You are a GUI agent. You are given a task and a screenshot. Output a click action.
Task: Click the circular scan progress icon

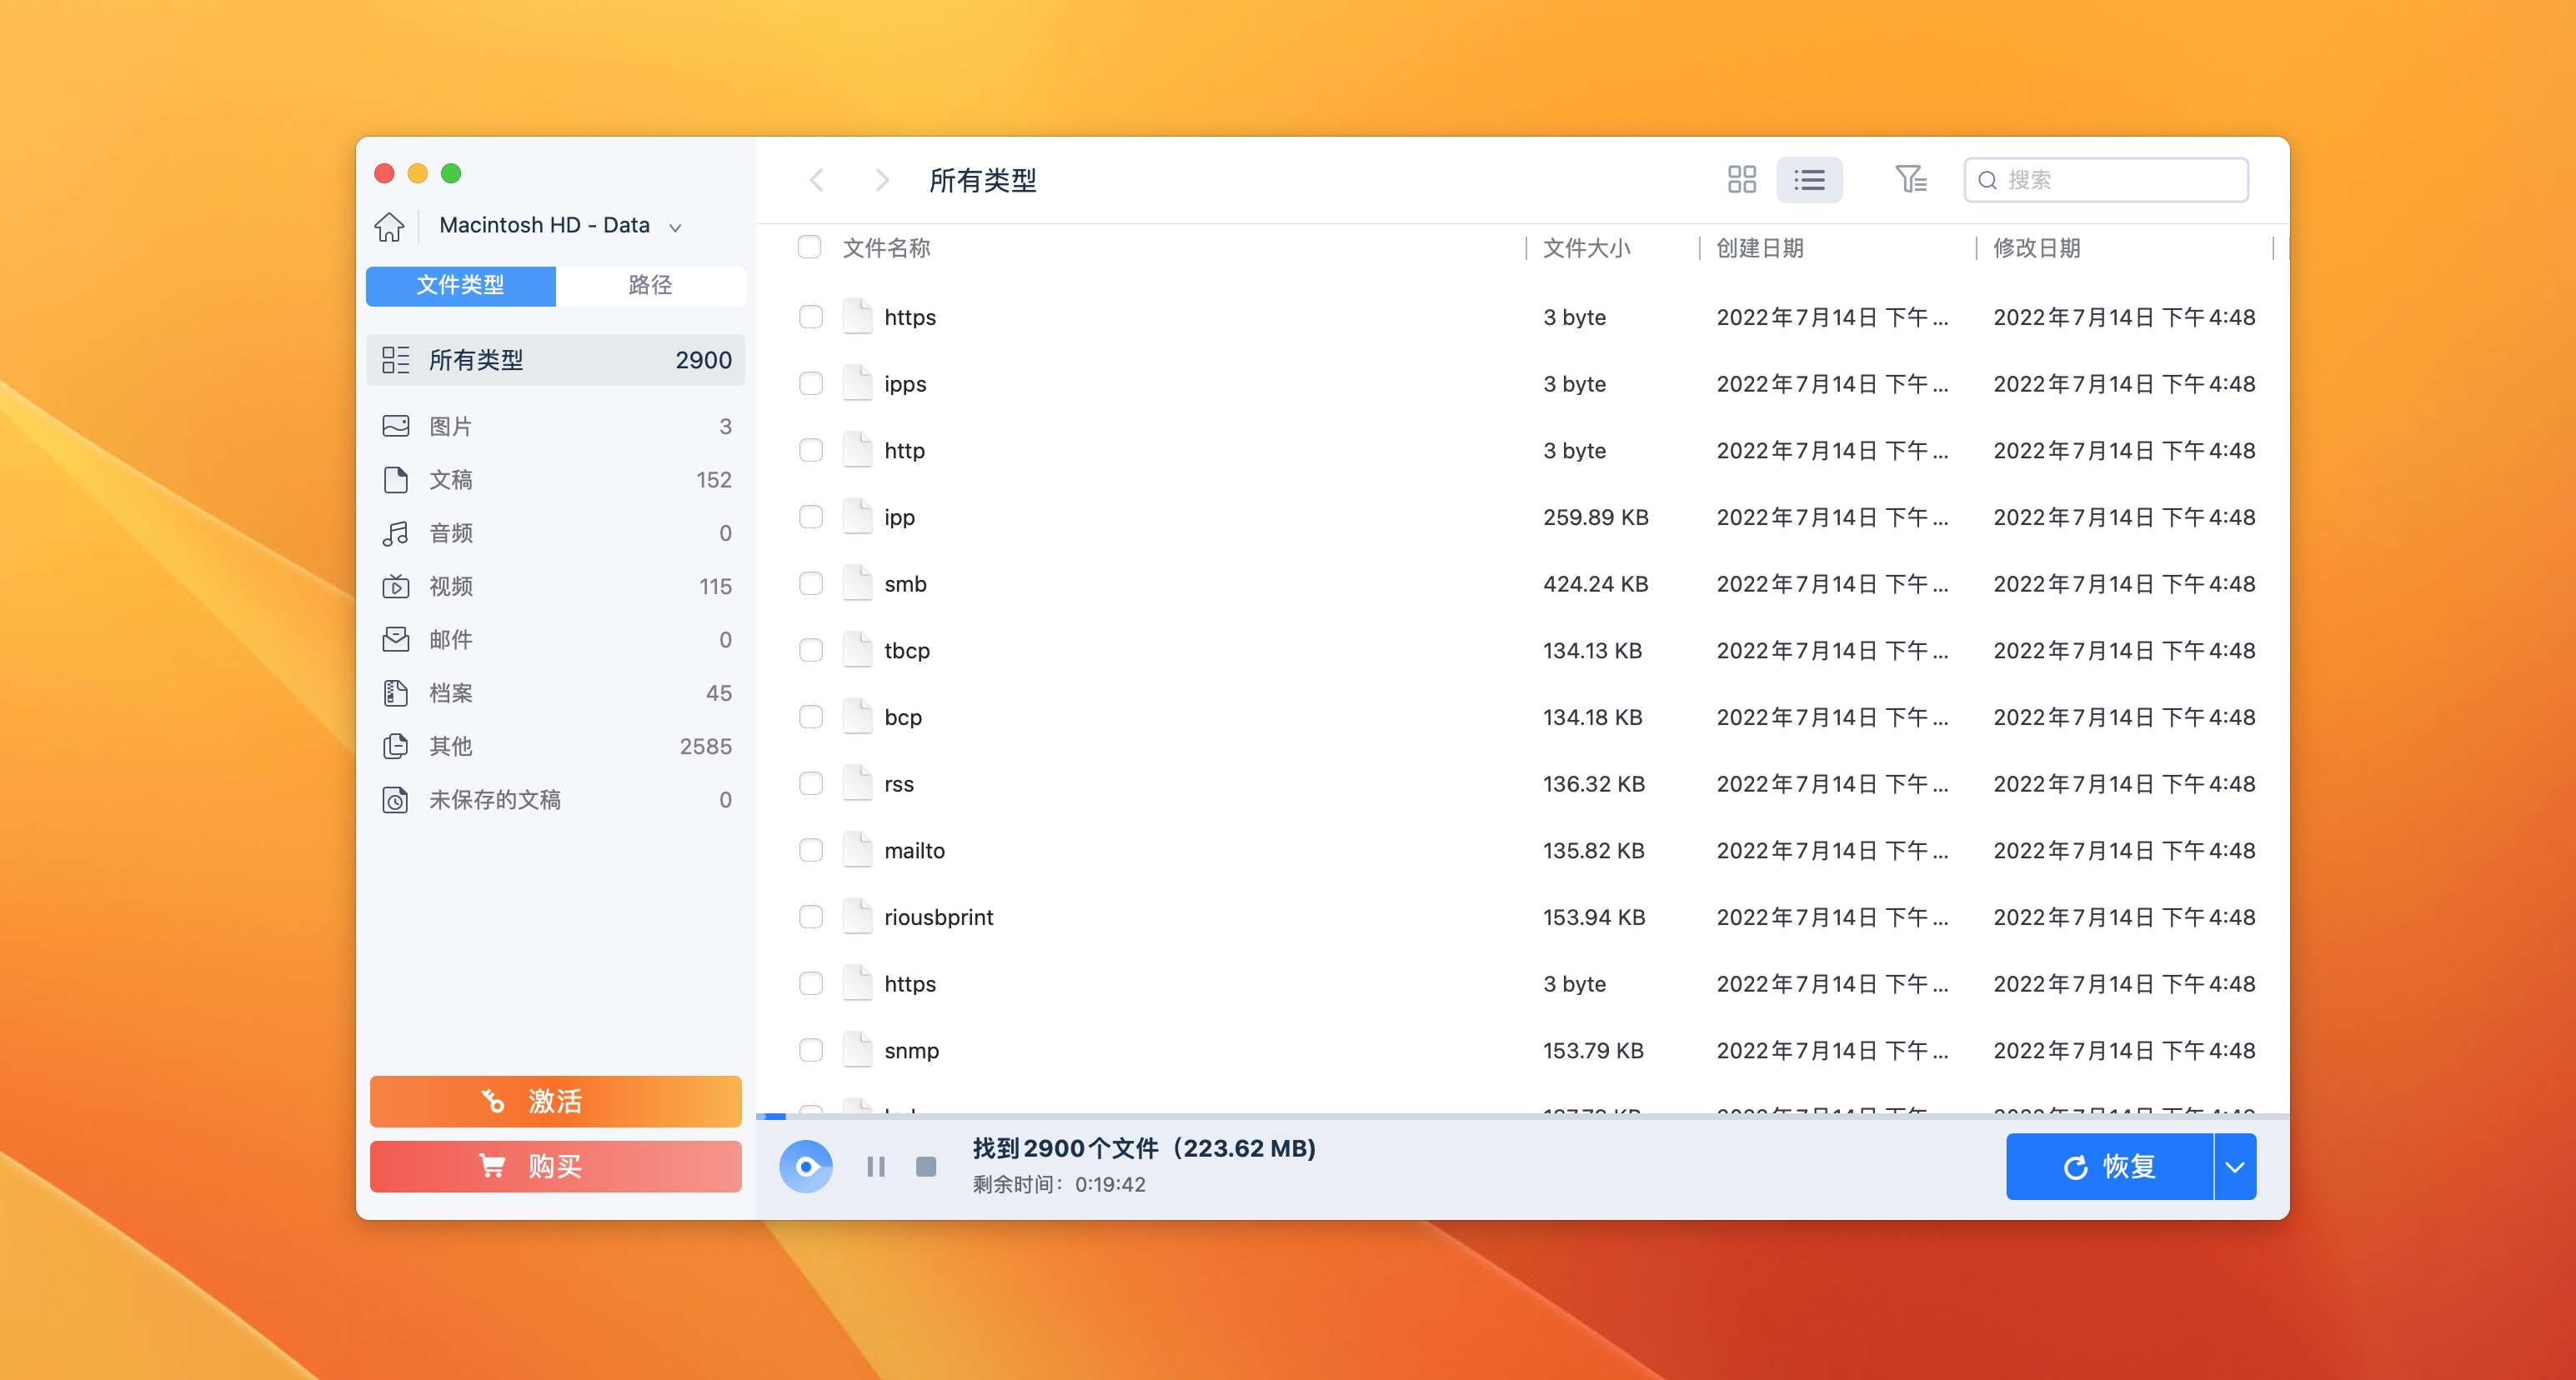point(806,1166)
